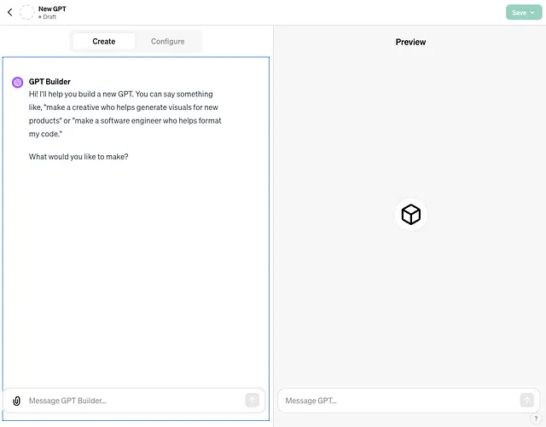This screenshot has width=546, height=427.
Task: Open help with the question mark icon
Action: pyautogui.click(x=536, y=418)
